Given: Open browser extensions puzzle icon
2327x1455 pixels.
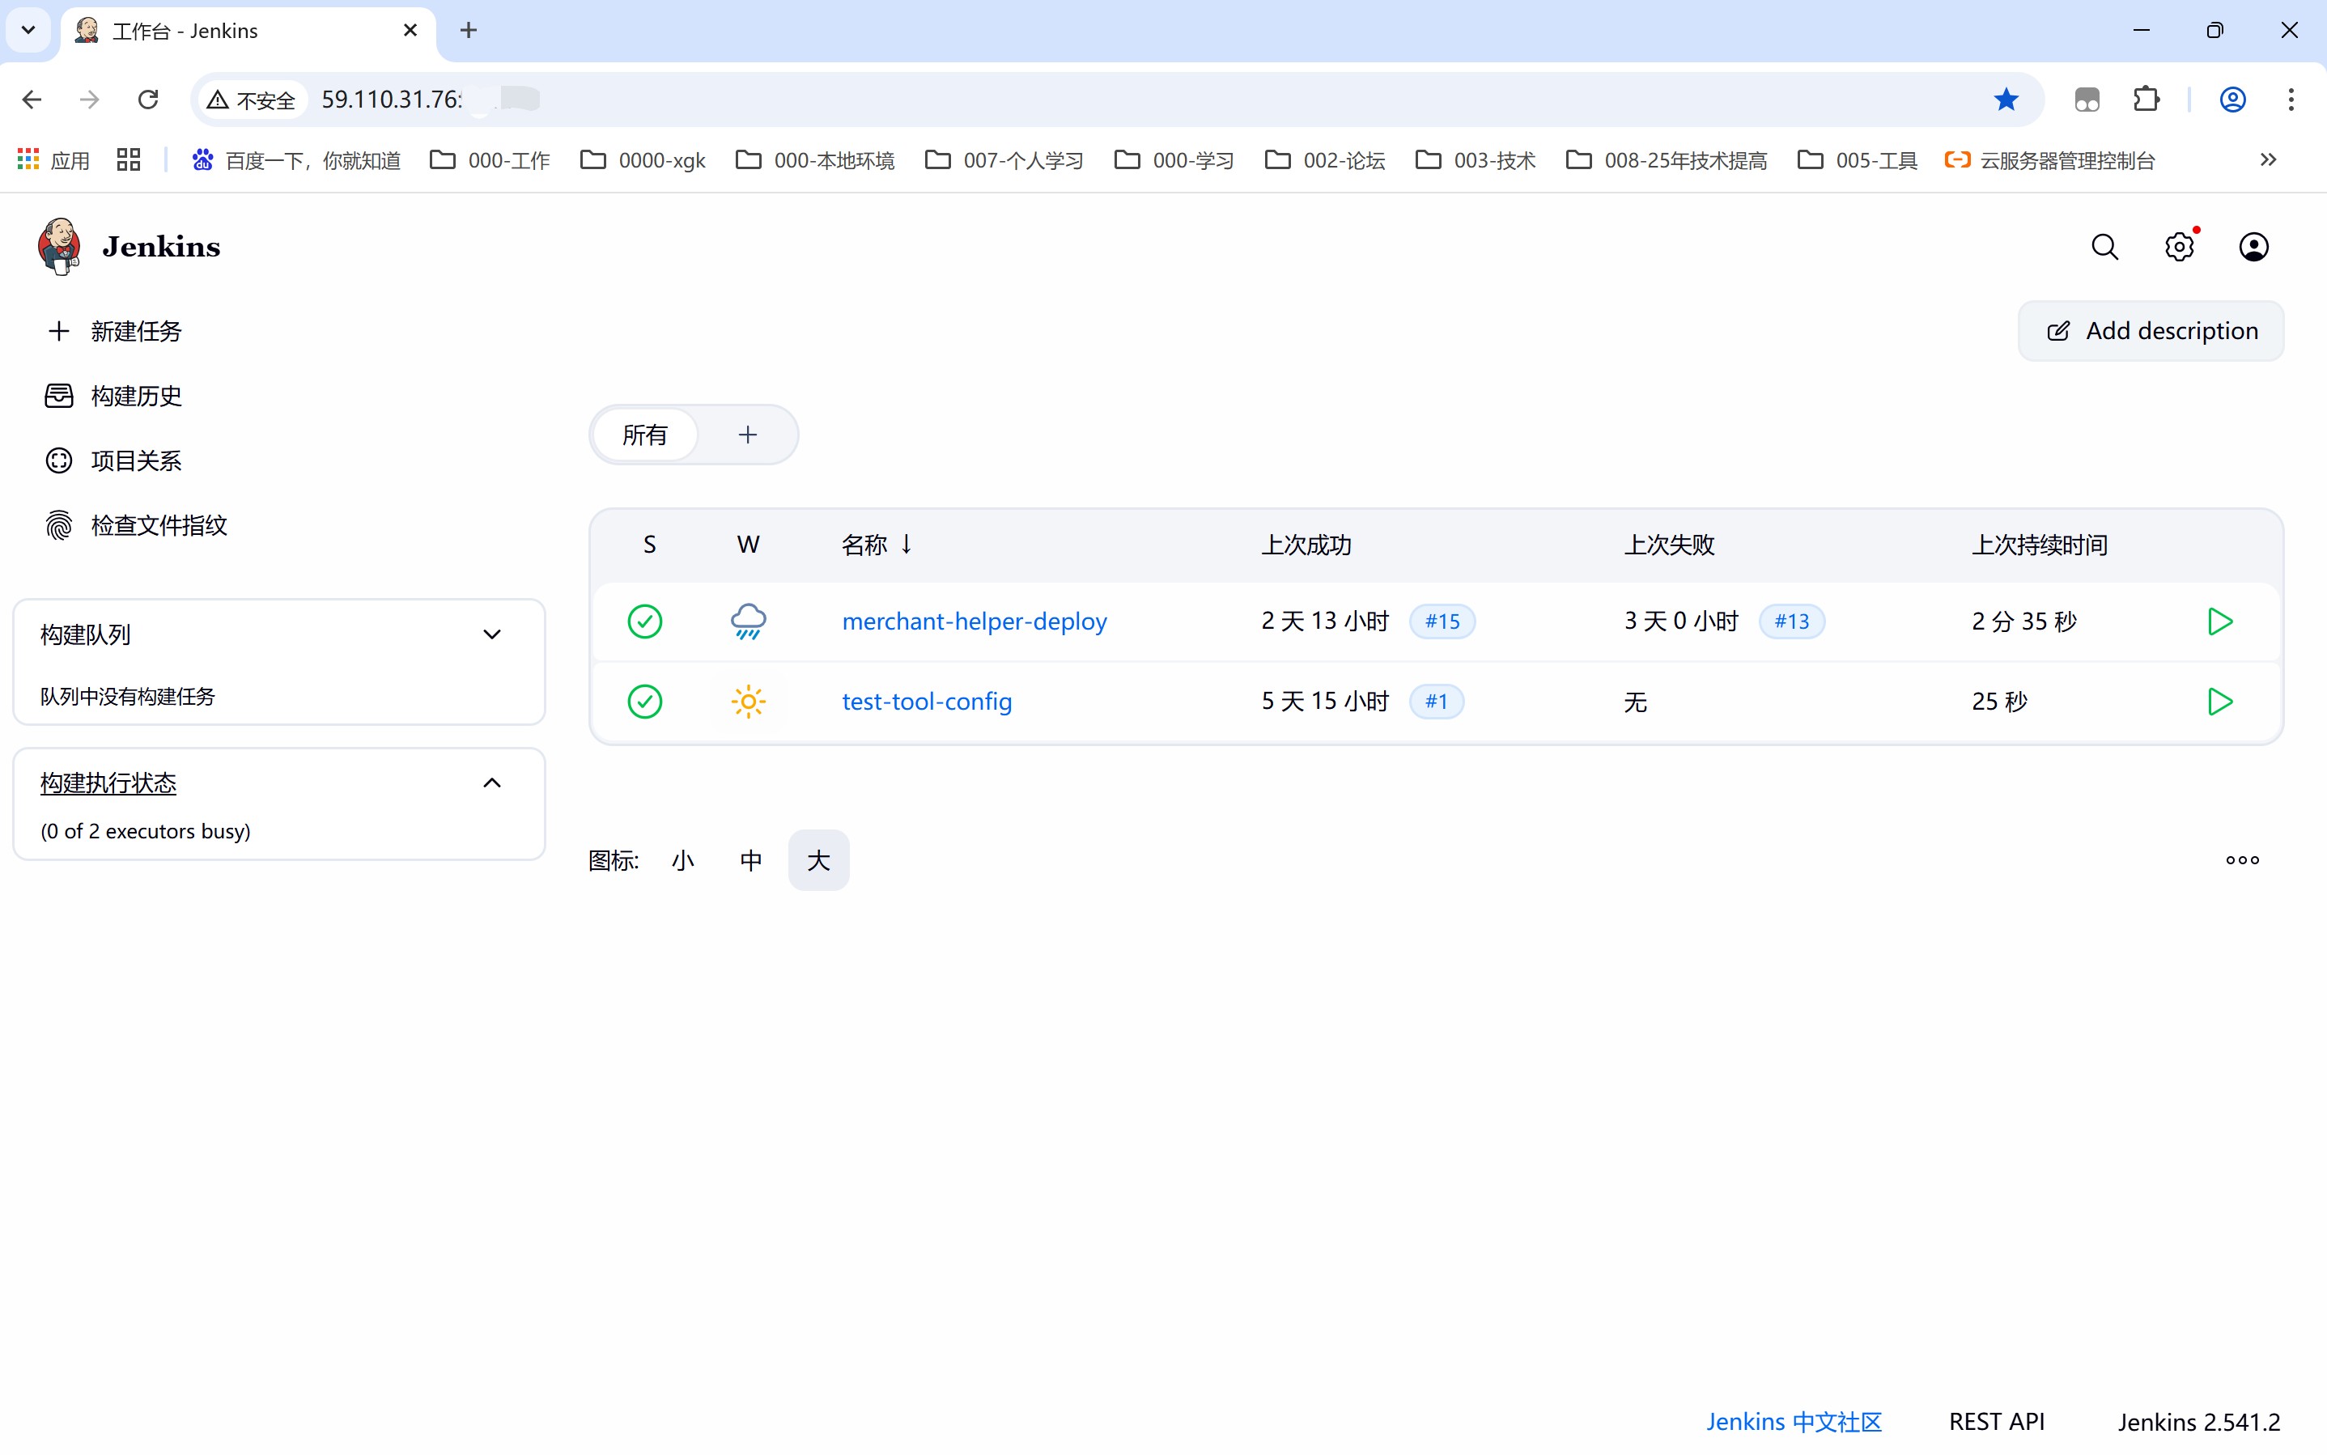Looking at the screenshot, I should click(x=2146, y=99).
